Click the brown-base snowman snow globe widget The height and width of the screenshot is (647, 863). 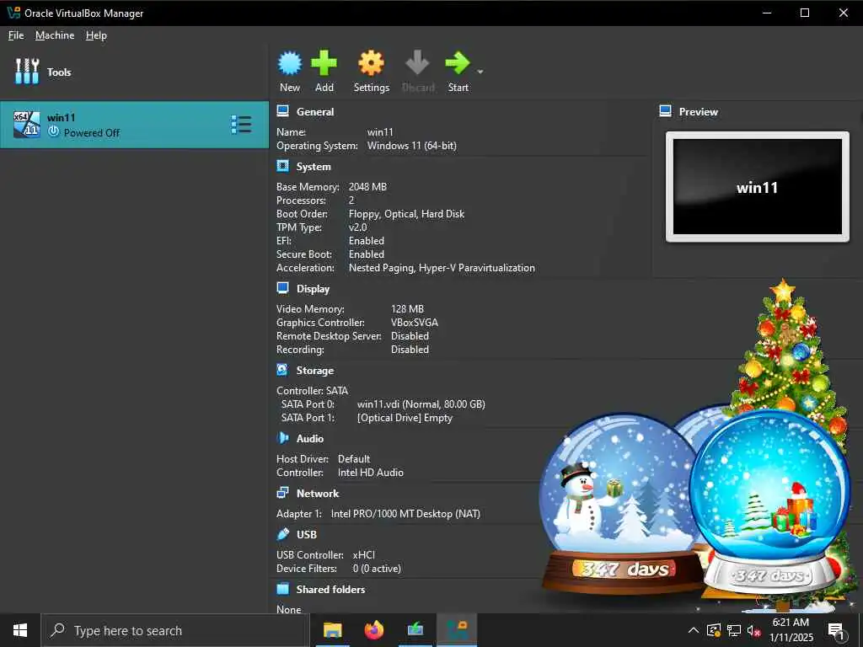pos(620,505)
